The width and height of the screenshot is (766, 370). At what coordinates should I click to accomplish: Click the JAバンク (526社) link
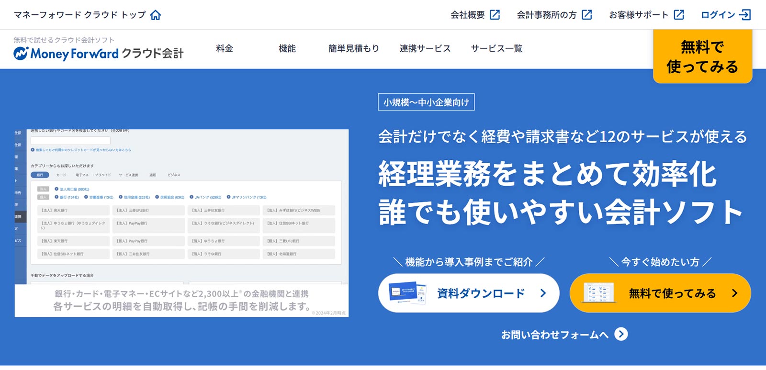(x=205, y=197)
